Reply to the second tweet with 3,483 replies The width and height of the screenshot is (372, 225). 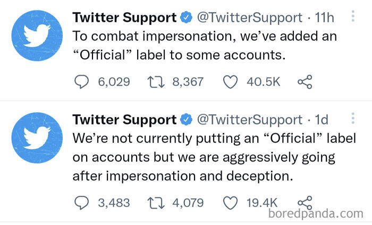[x=81, y=202]
